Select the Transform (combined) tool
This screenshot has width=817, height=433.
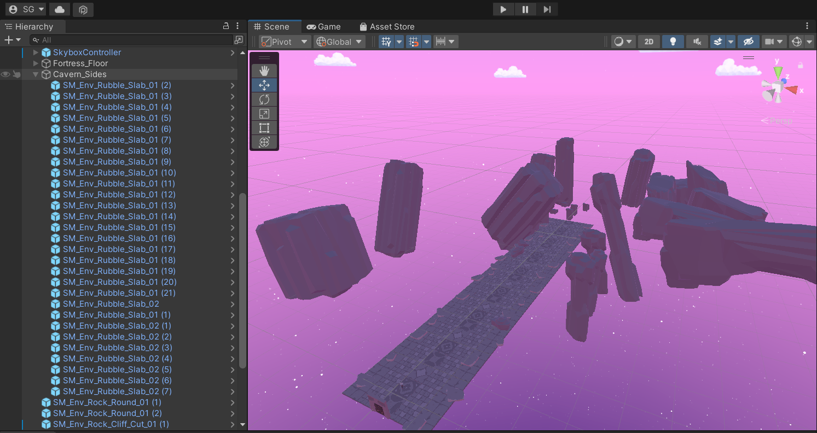[x=264, y=142]
